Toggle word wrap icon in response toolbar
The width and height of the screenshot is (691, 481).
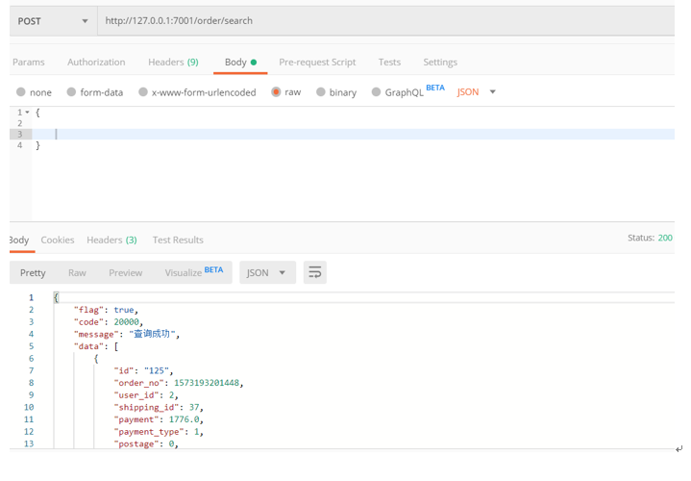click(x=314, y=272)
